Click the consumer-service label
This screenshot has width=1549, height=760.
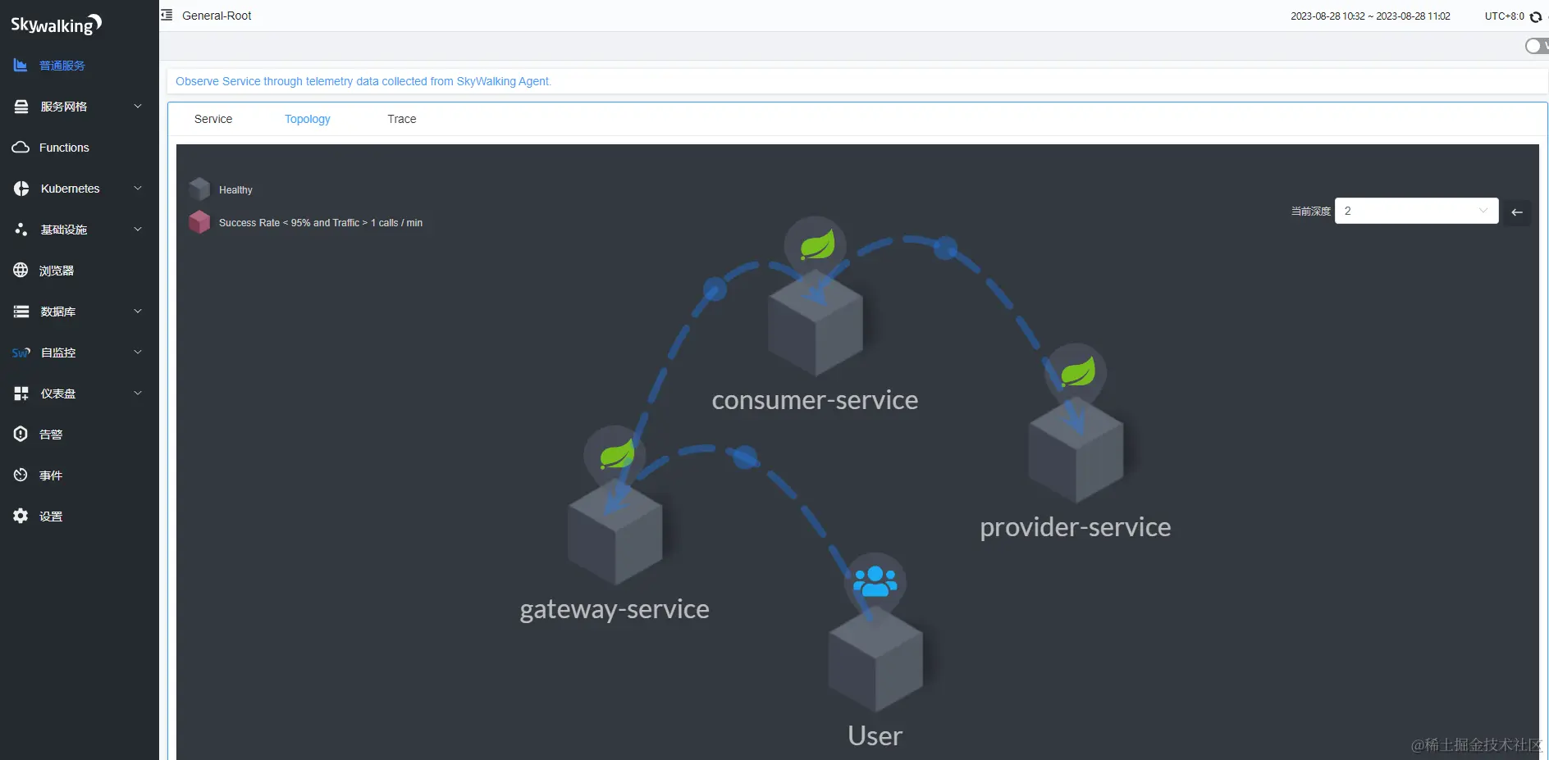(815, 400)
